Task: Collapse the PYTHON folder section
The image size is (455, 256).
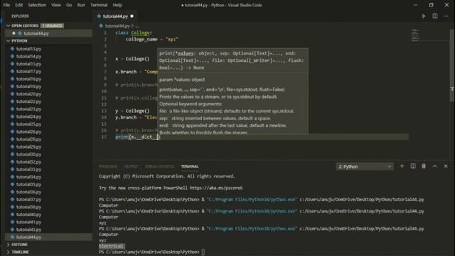Action: [8, 41]
